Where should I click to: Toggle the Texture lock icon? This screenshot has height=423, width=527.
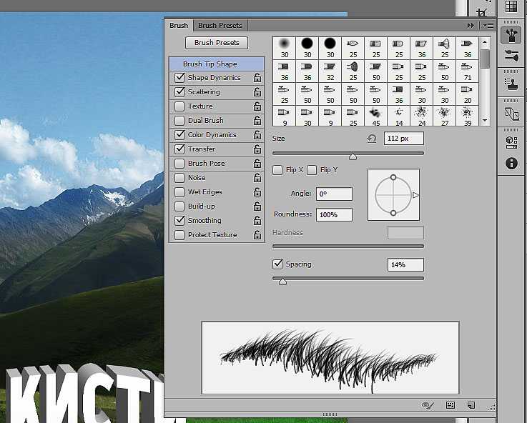tap(257, 106)
